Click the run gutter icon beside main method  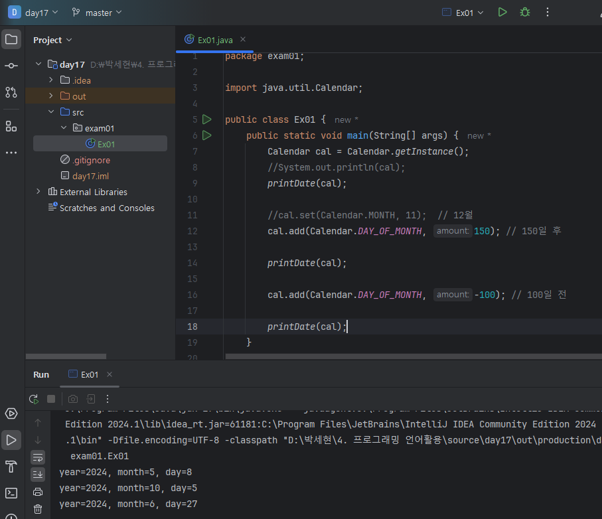pos(206,135)
